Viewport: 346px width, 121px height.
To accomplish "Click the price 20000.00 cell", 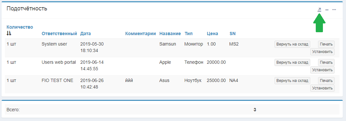I will click(216, 62).
